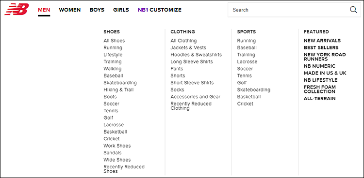Viewport: 364px width, 178px height.
Task: View NEW ARRIVALS
Action: 322,41
